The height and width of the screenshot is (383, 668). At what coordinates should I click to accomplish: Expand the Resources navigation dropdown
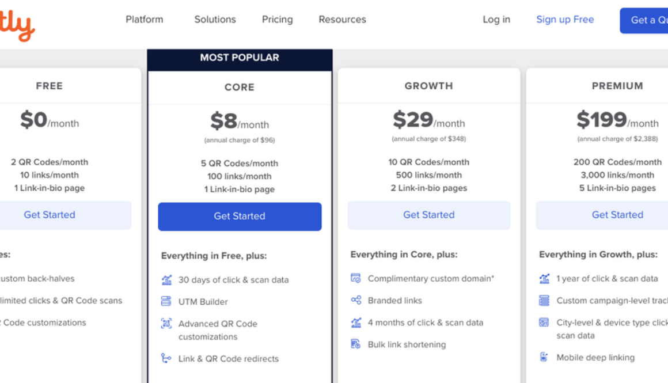342,19
